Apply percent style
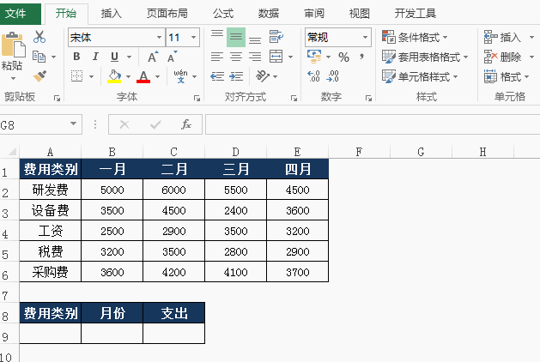Screen dimensions: 540x362 click(x=343, y=57)
